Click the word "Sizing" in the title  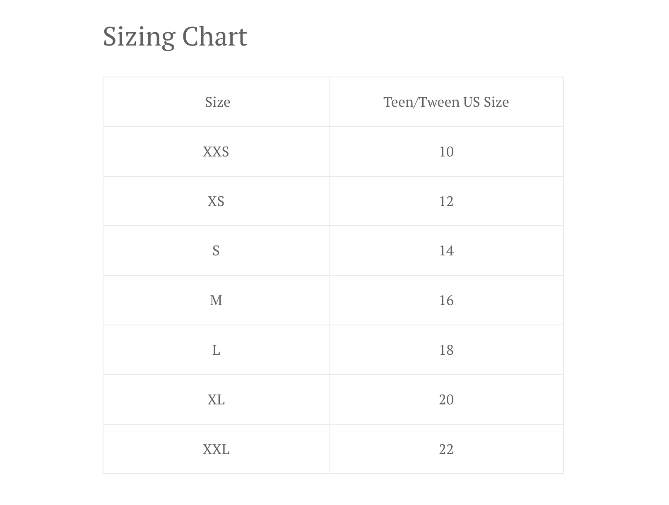pos(139,37)
